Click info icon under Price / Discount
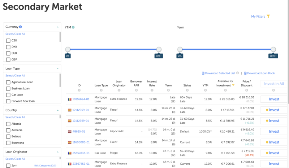The image size is (289, 168). [247, 90]
